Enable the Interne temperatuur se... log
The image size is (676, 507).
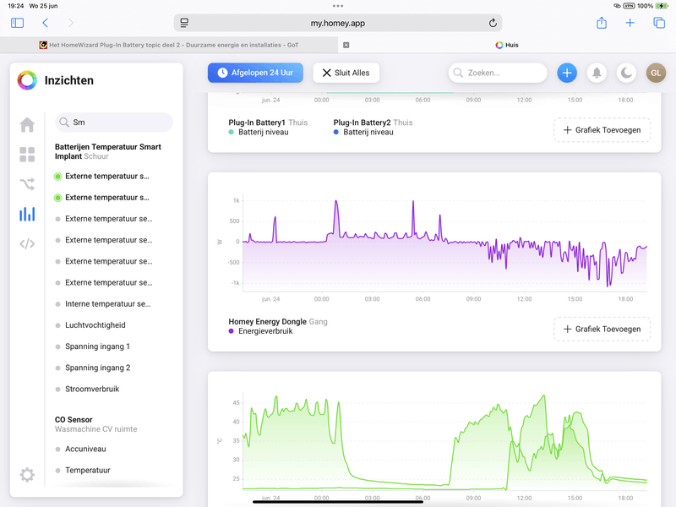tap(103, 304)
